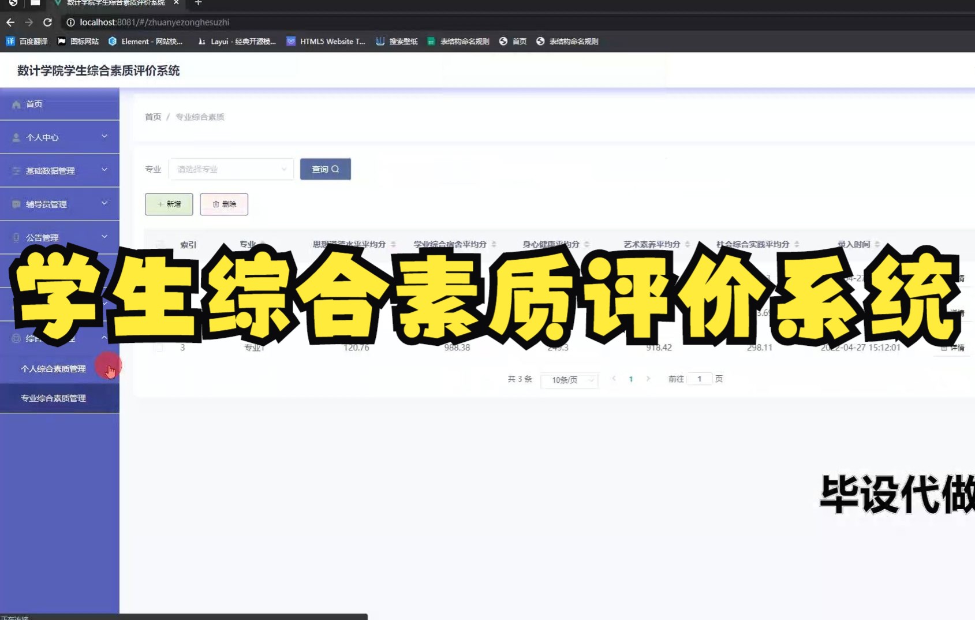Reload the page with the refresh icon

click(x=47, y=22)
